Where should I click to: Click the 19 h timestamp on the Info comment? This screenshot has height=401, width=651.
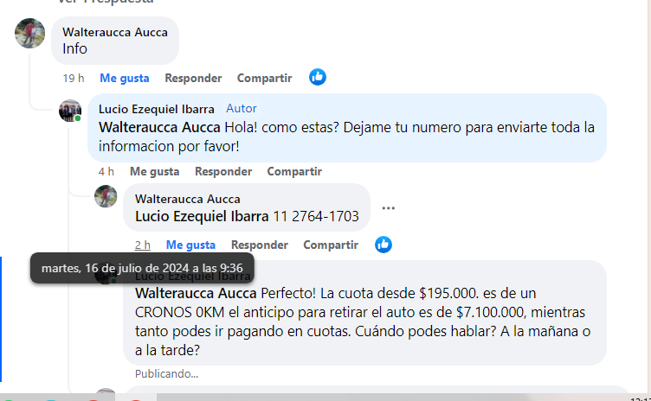[74, 78]
